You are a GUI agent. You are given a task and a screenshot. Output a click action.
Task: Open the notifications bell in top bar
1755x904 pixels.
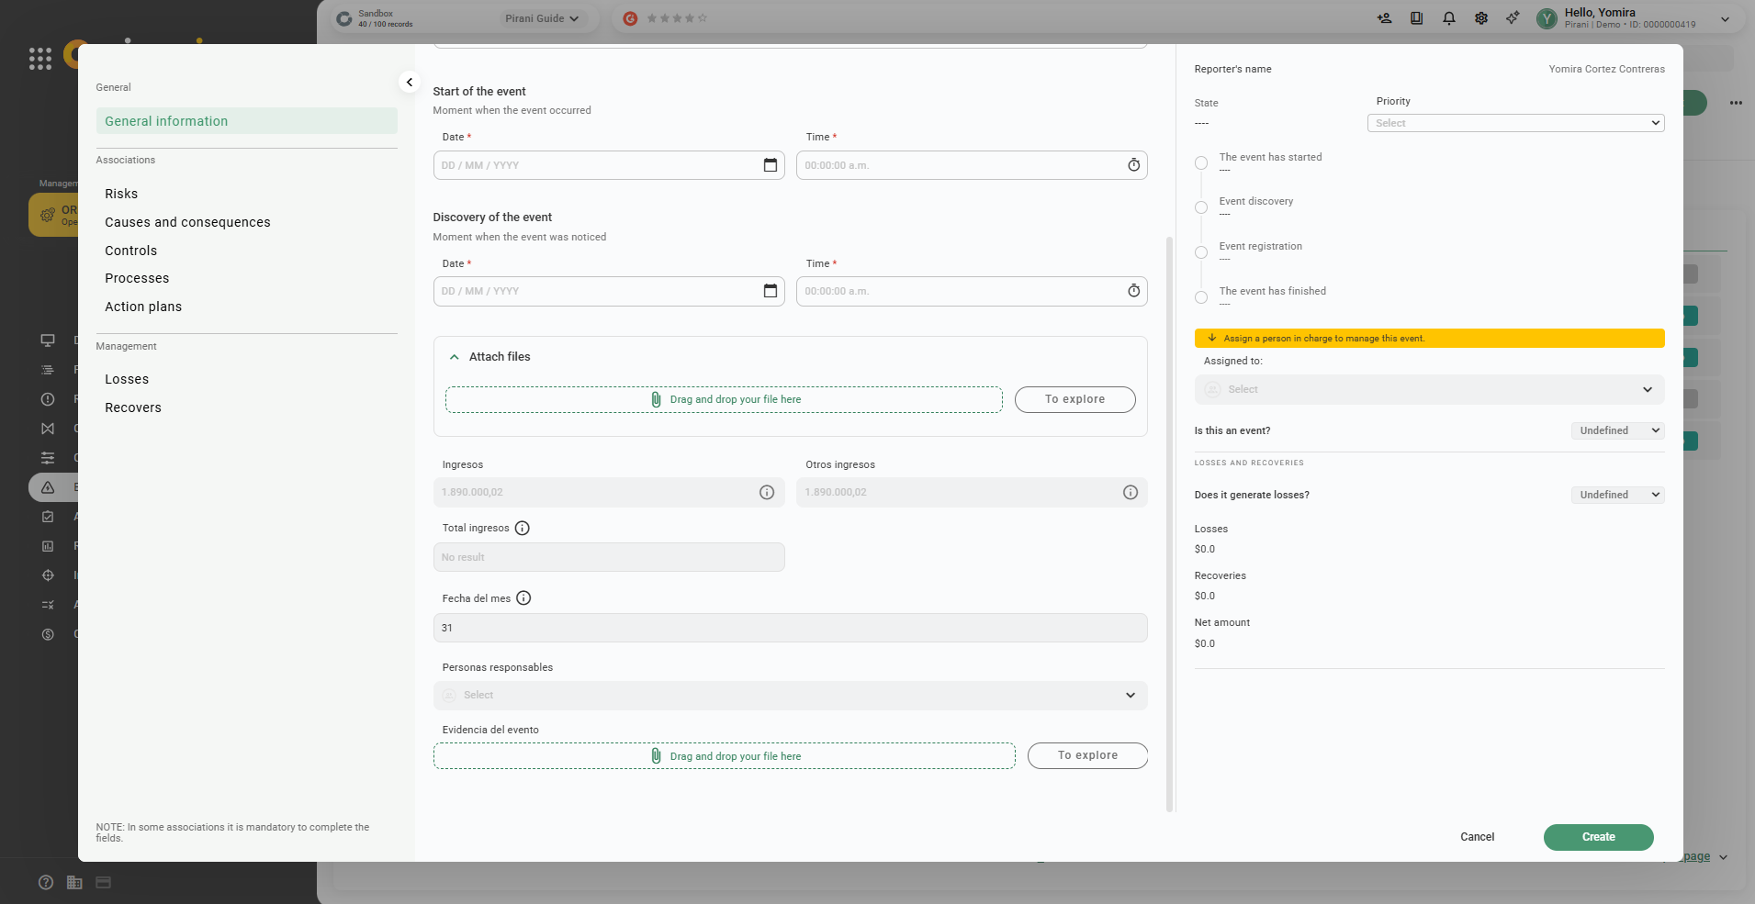(1448, 18)
